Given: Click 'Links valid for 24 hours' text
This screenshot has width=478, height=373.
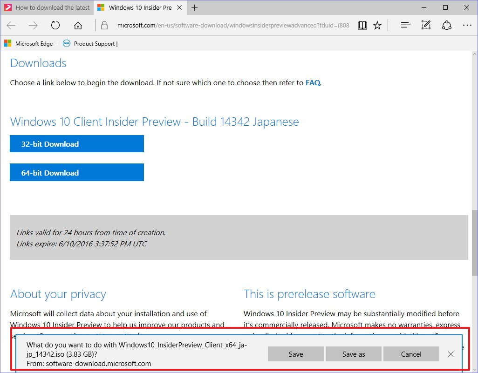Looking at the screenshot, I should tap(91, 232).
